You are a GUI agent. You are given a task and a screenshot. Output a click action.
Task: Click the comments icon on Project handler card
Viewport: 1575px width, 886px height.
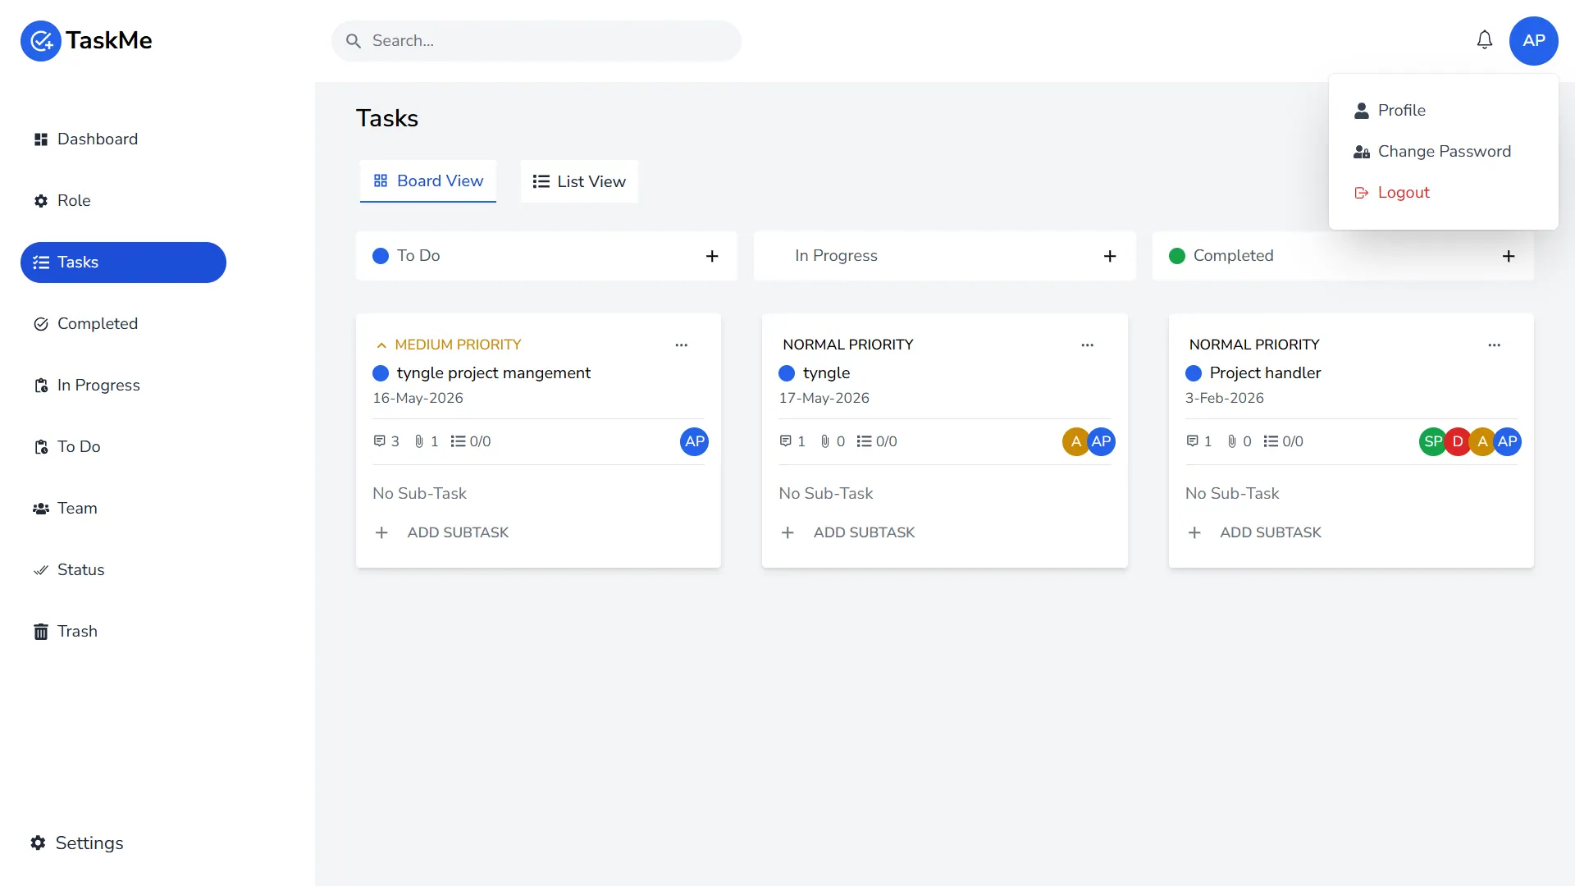[x=1192, y=441]
